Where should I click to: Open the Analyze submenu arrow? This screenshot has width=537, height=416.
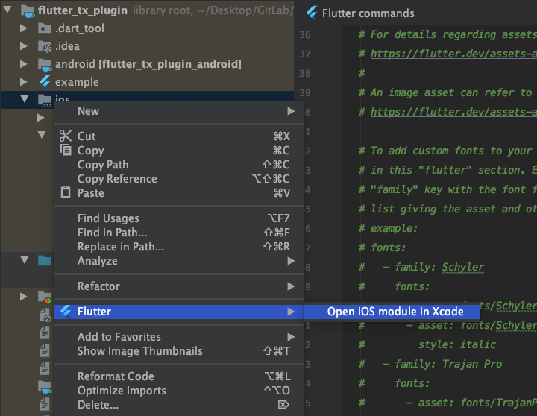click(x=291, y=261)
